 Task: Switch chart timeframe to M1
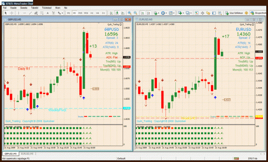(x=69, y=13)
